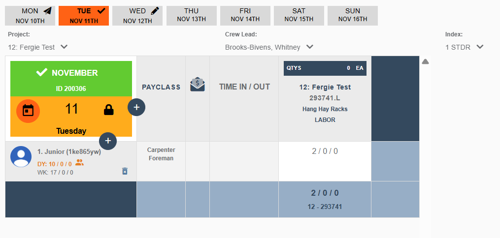Click Junior's blue avatar icon
This screenshot has width=500, height=238.
pyautogui.click(x=21, y=156)
